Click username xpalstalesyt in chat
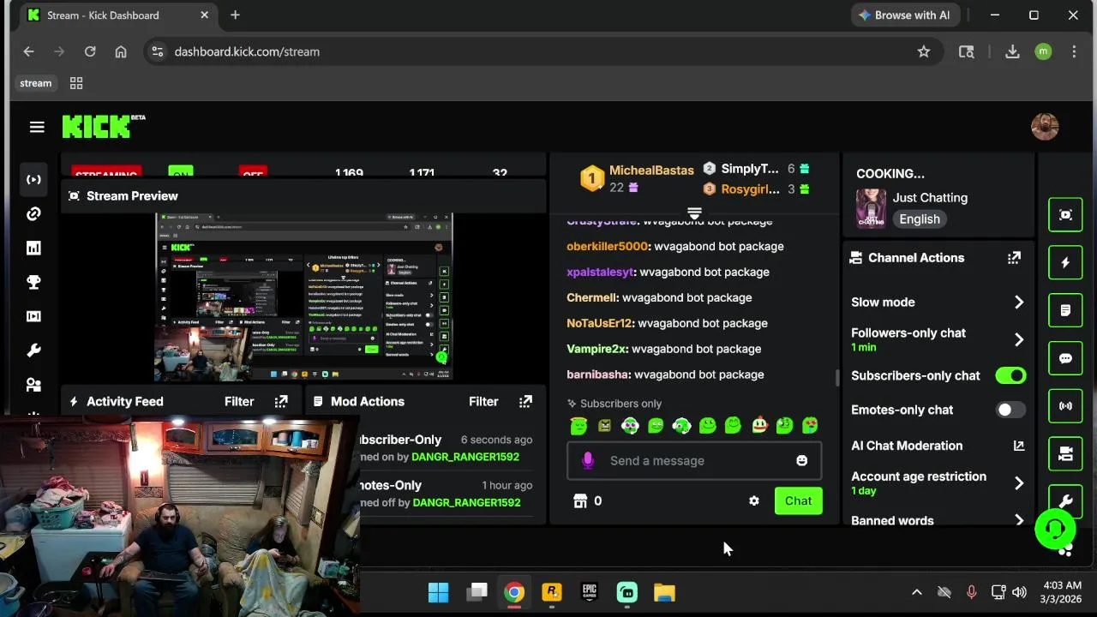The height and width of the screenshot is (617, 1097). click(600, 273)
